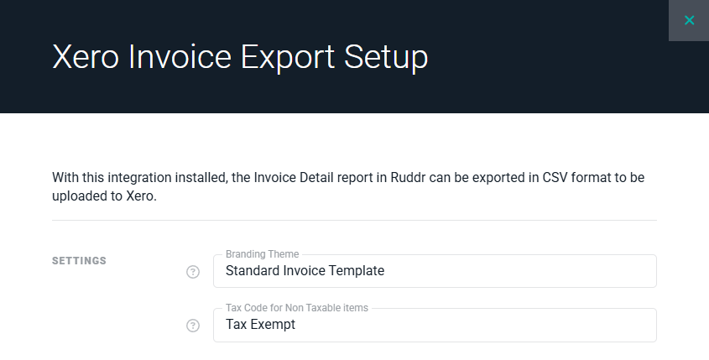Click the word 'Setup' in the title
Viewport: 709px width, 360px height.
[386, 57]
